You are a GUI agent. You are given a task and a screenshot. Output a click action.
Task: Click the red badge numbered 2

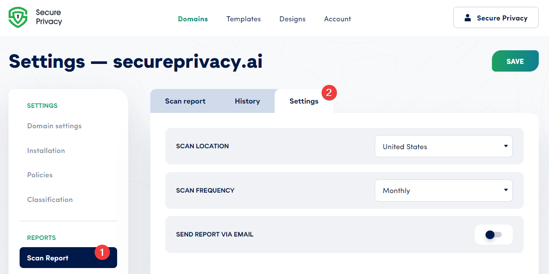coord(330,92)
